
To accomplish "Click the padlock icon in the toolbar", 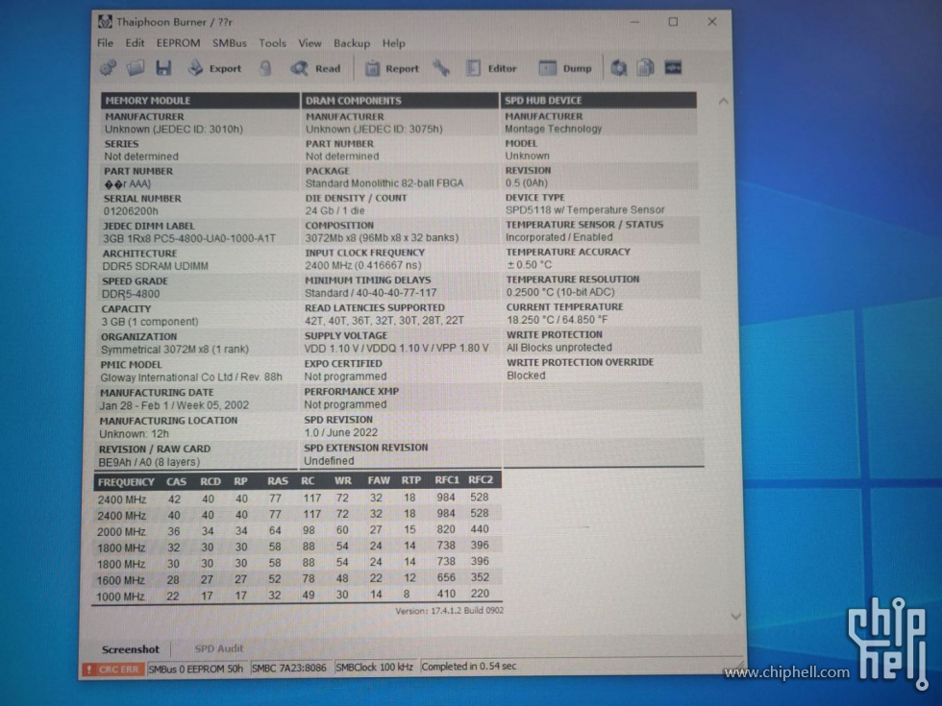I will click(265, 68).
